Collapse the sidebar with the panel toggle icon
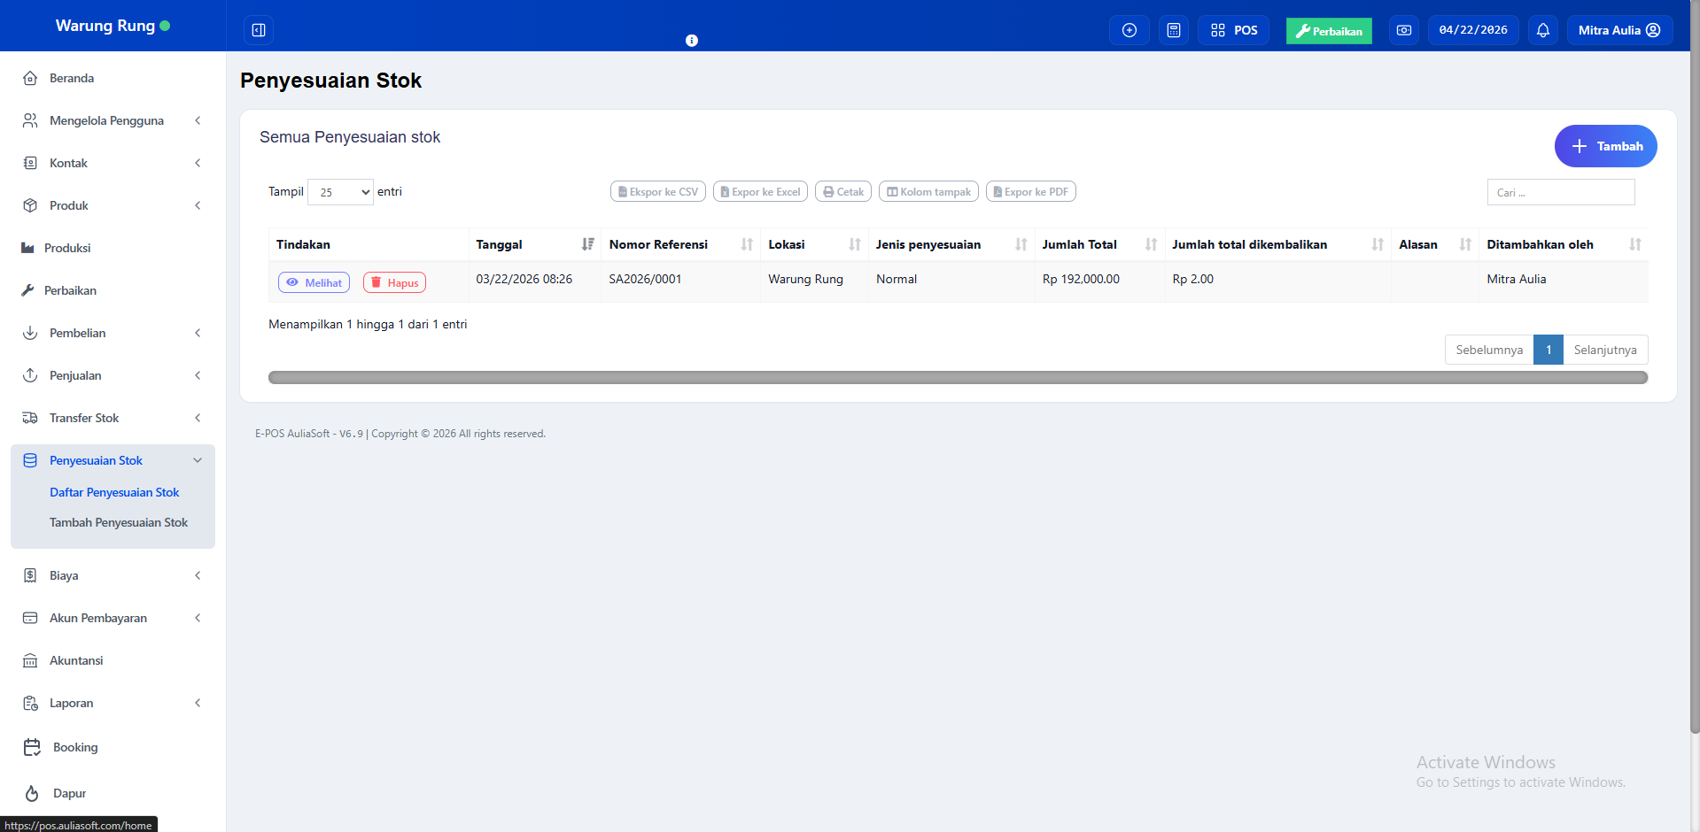Viewport: 1700px width, 832px height. [x=259, y=30]
